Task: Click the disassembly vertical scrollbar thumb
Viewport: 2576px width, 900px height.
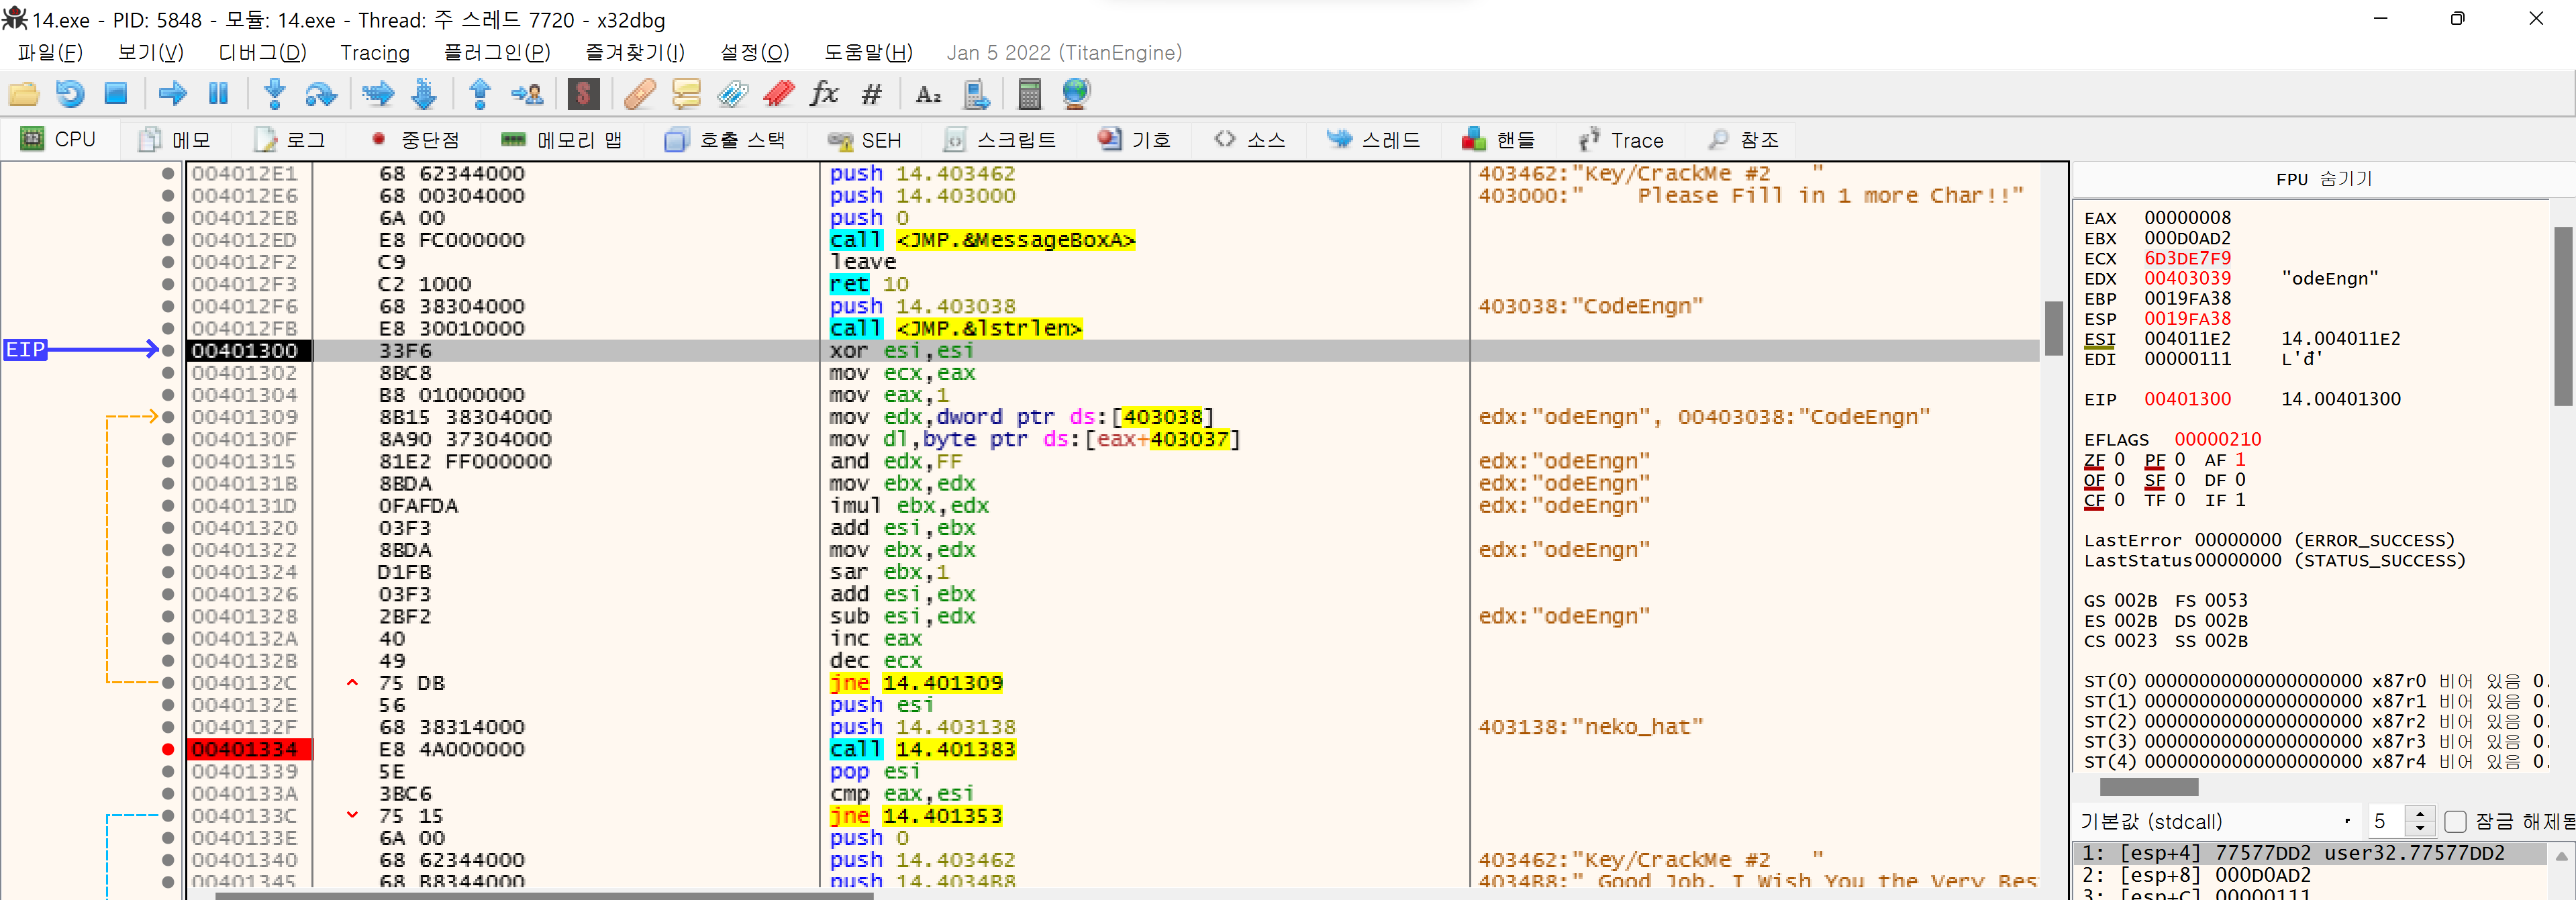Action: (2053, 328)
